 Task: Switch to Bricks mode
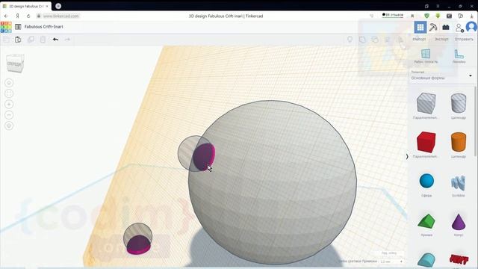tap(446, 27)
